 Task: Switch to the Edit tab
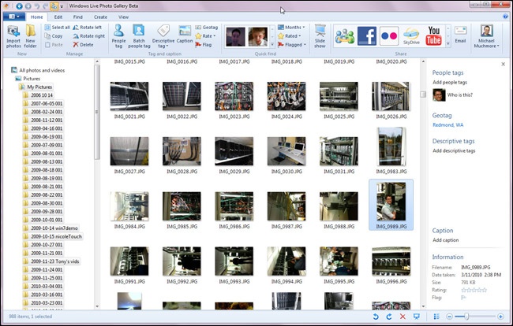pos(58,17)
